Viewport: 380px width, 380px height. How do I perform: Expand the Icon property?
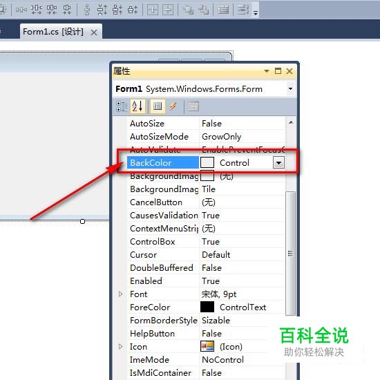click(120, 347)
